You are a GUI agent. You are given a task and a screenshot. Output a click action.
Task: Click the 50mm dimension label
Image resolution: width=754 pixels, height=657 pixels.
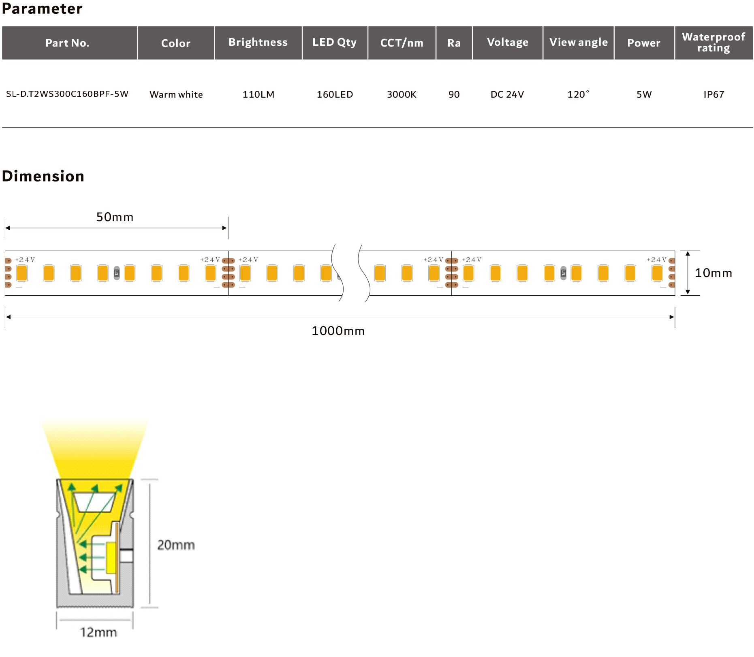point(115,217)
